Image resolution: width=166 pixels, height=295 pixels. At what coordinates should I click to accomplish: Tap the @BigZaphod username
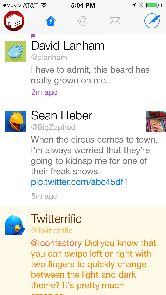point(53,127)
